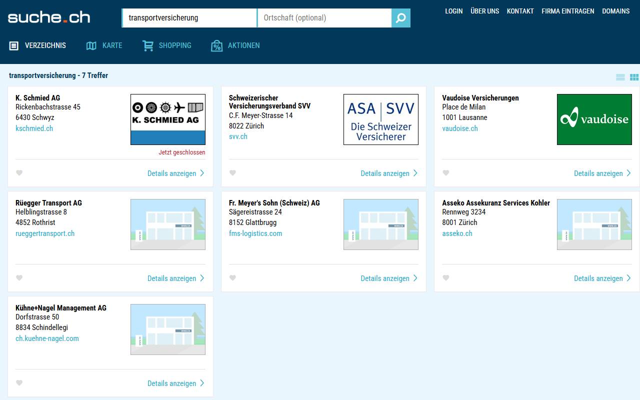The height and width of the screenshot is (400, 640).
Task: Focus the search term field
Action: pos(190,18)
